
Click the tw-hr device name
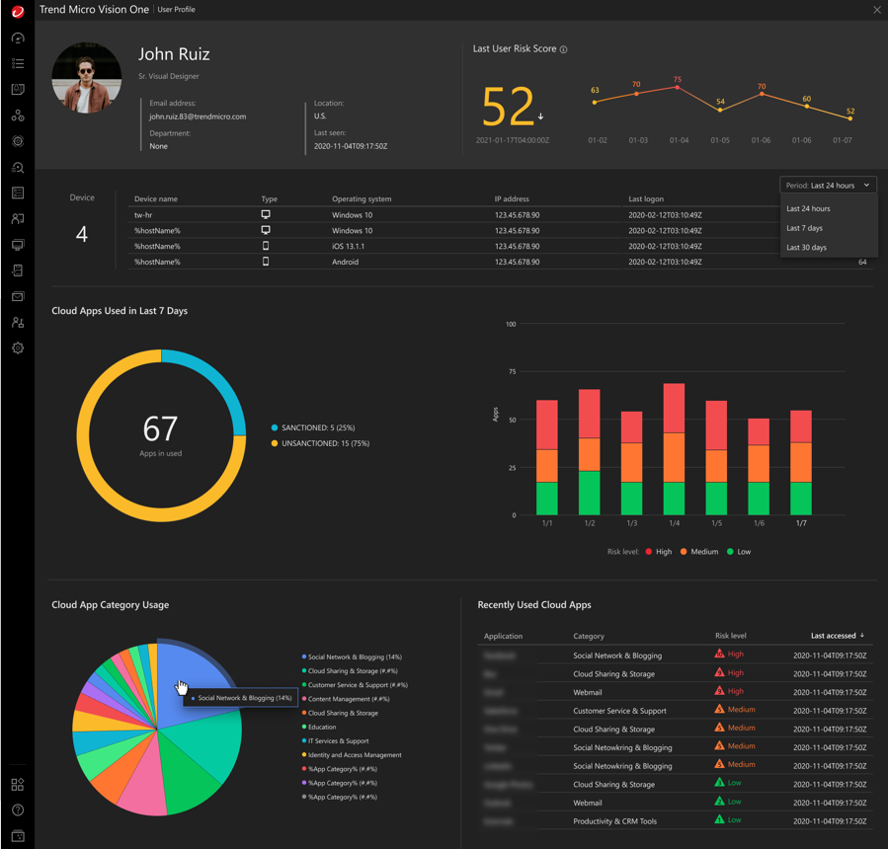(x=143, y=215)
